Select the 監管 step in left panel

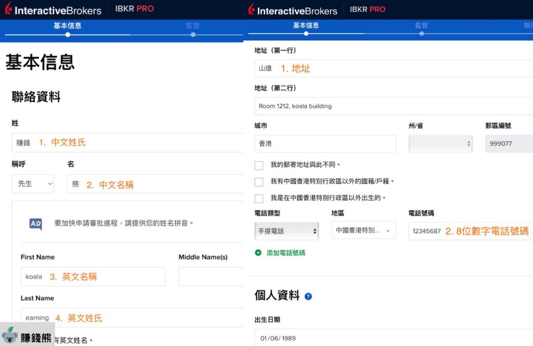coord(193,26)
